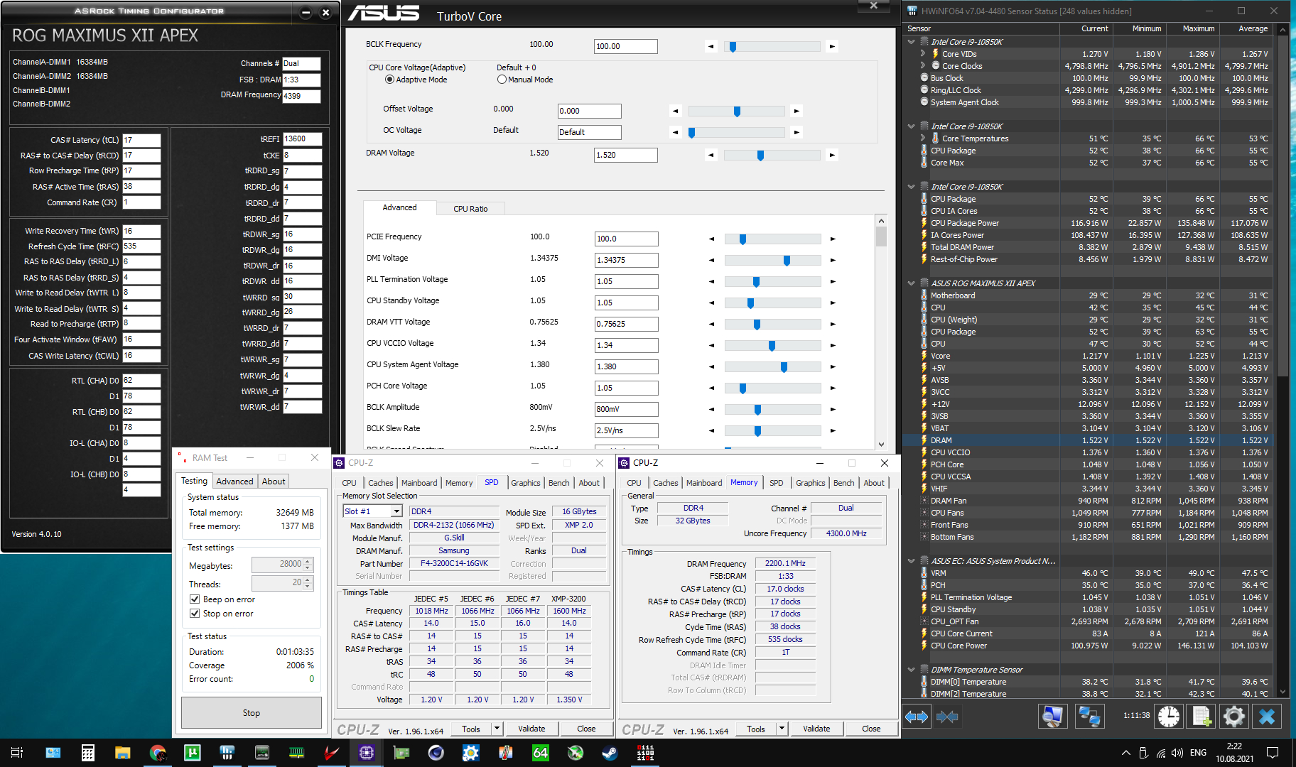Click the CPU System Agent Voltage input field
Viewport: 1296px width, 767px height.
click(x=626, y=367)
